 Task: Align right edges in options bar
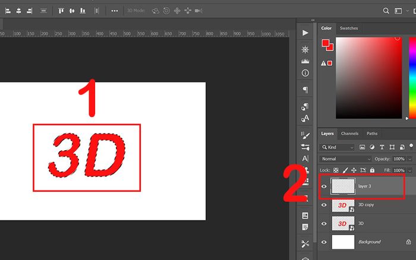tap(30, 11)
